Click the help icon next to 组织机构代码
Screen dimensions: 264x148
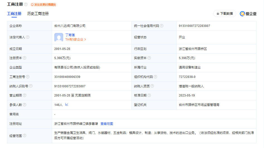(155, 77)
